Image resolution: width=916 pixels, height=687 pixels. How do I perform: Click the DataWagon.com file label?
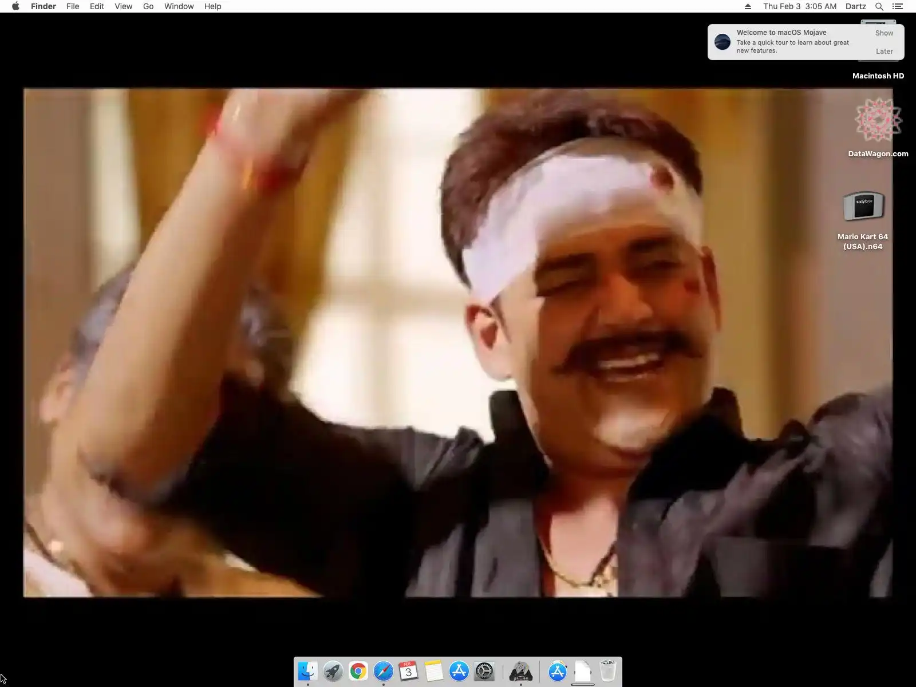coord(878,153)
